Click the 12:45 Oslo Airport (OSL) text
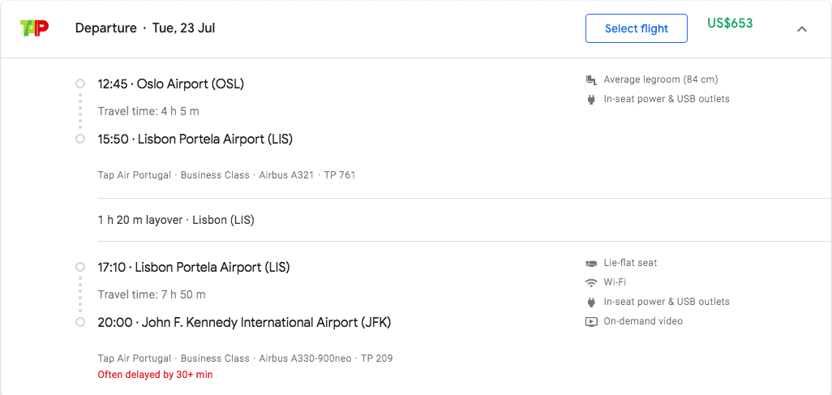The width and height of the screenshot is (832, 395). (x=171, y=84)
